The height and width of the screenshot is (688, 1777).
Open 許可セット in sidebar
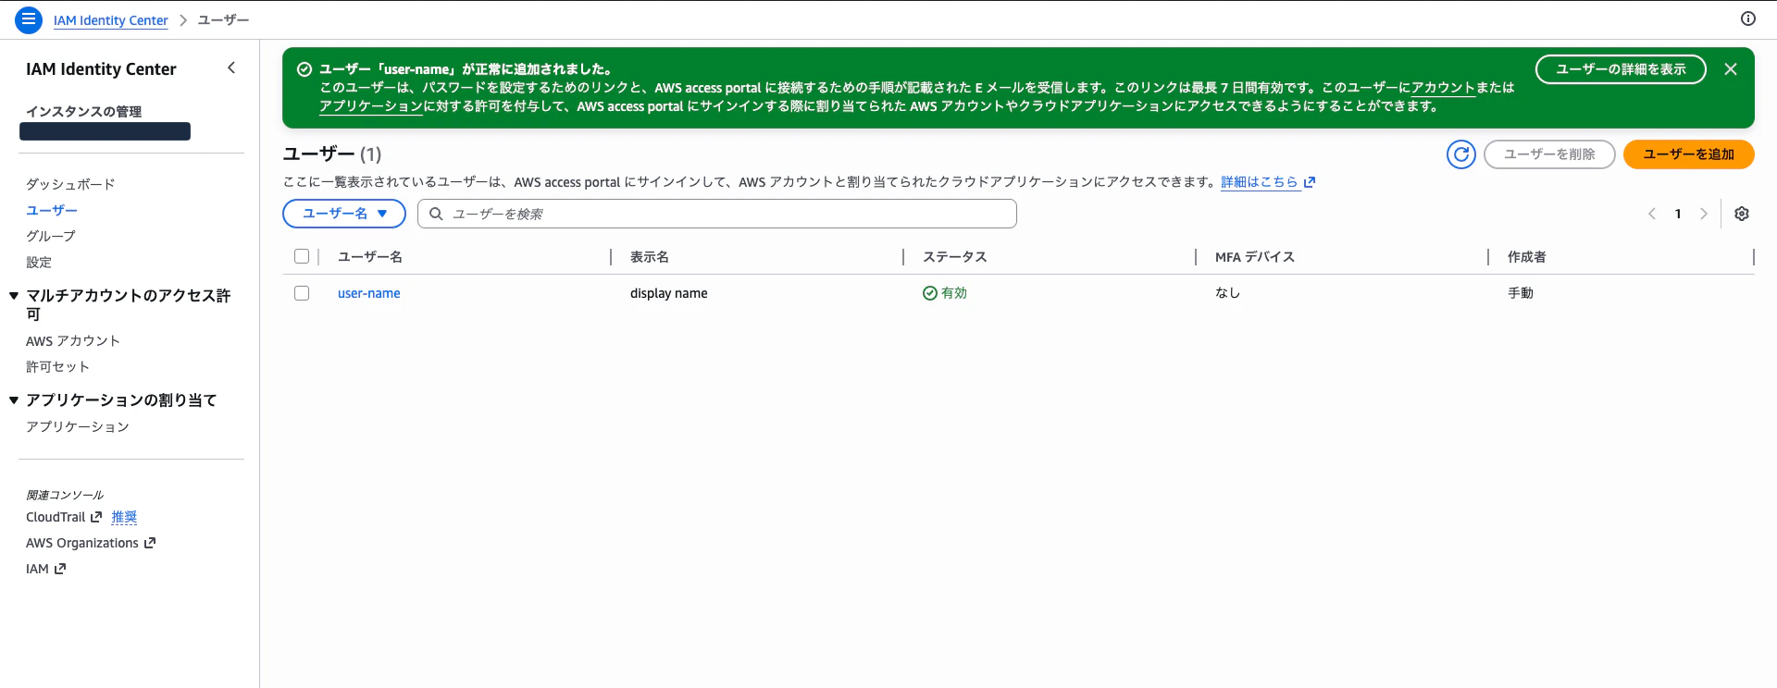[57, 366]
